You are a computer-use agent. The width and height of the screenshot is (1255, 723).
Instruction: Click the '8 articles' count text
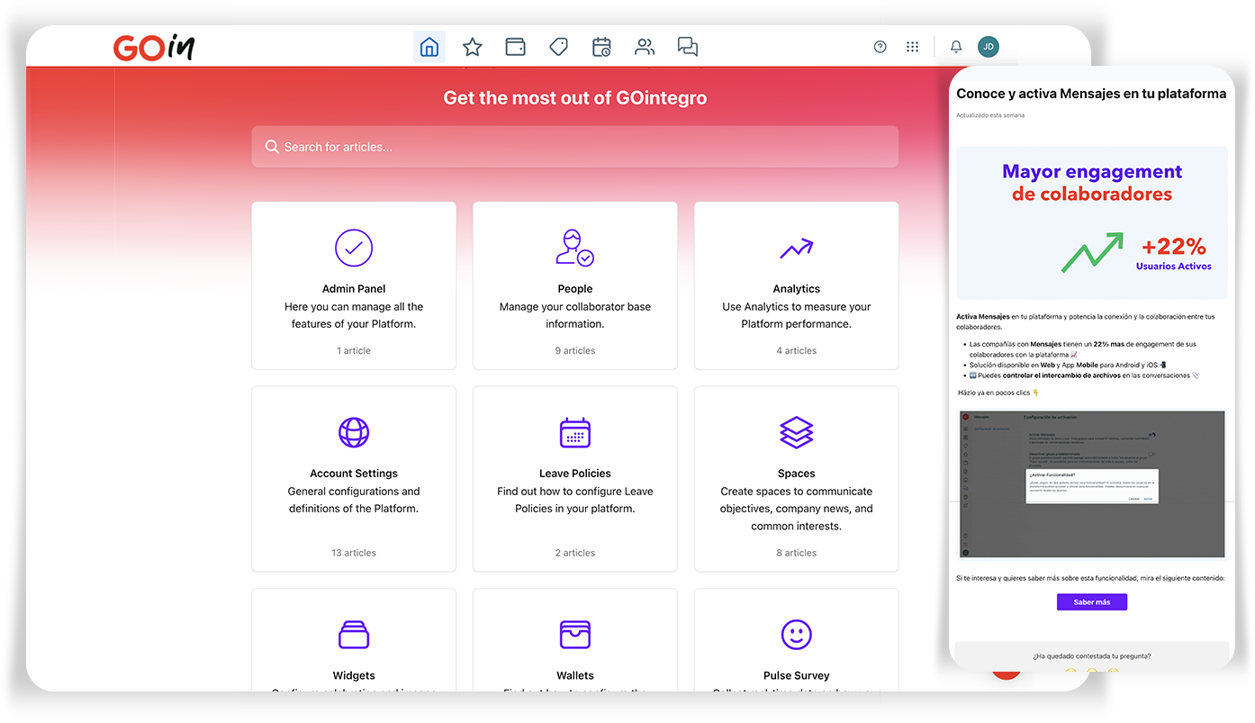(797, 553)
